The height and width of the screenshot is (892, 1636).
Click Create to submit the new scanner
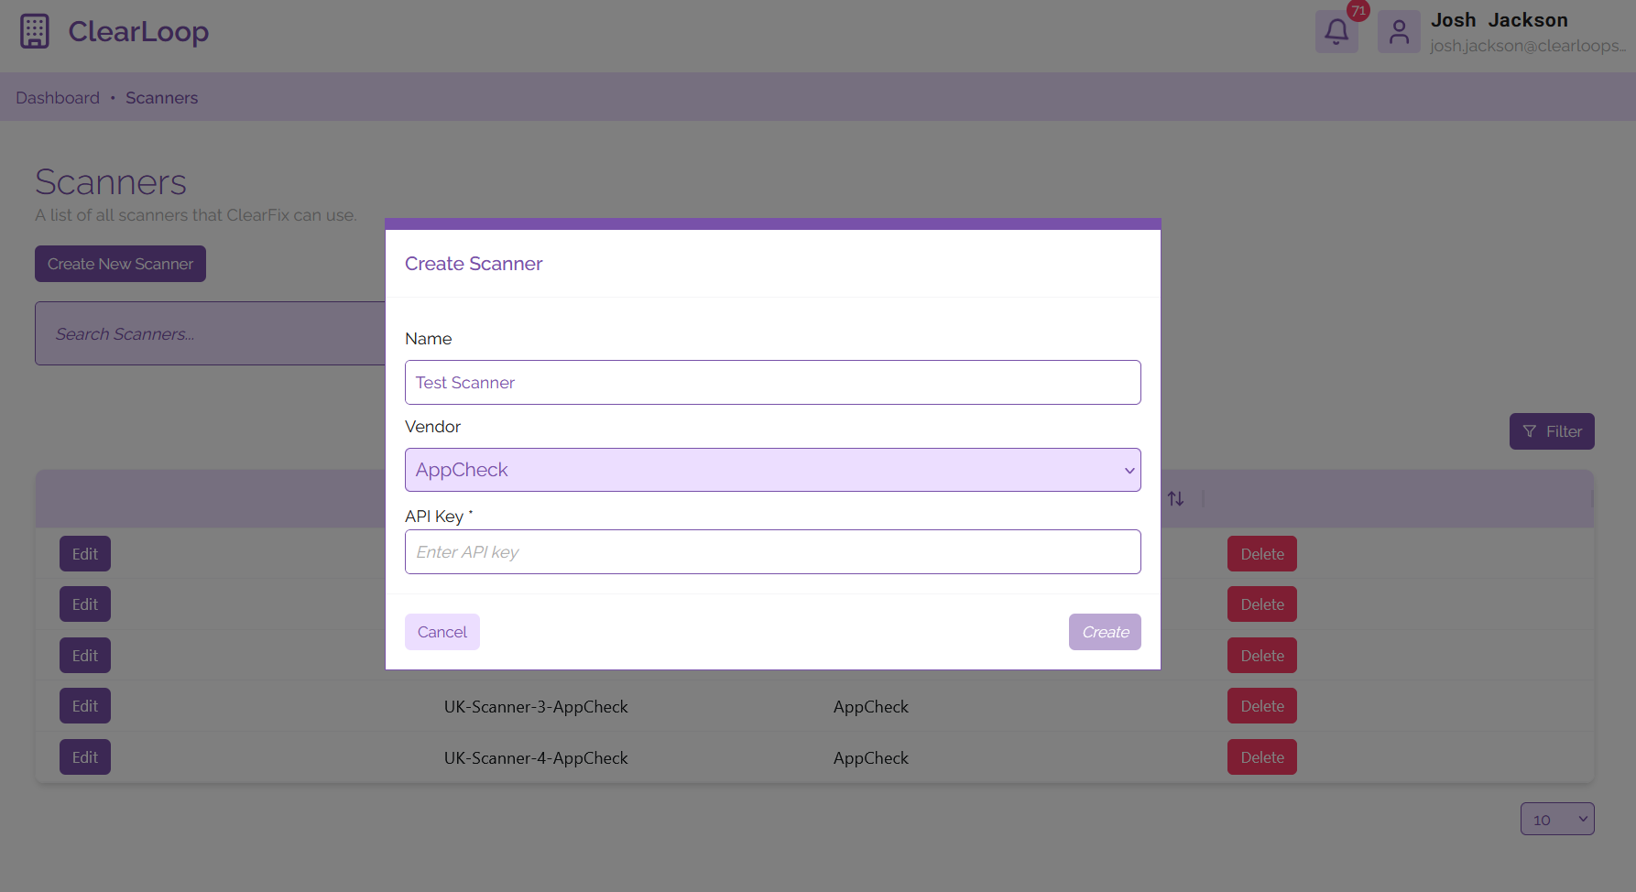(x=1105, y=632)
